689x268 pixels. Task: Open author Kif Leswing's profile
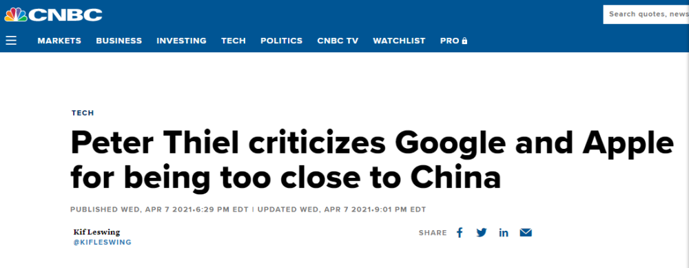(x=96, y=232)
